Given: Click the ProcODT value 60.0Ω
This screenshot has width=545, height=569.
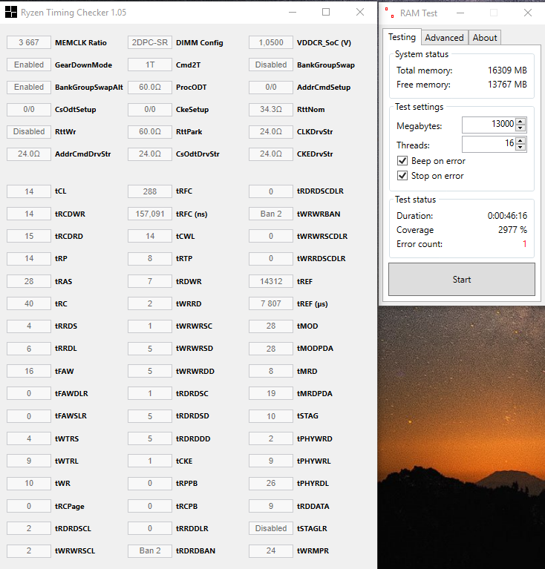Looking at the screenshot, I should pos(150,87).
